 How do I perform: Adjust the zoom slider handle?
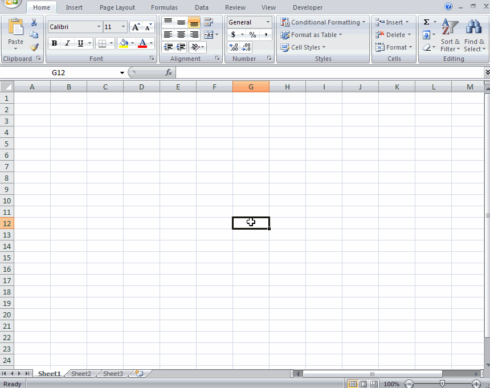(442, 383)
